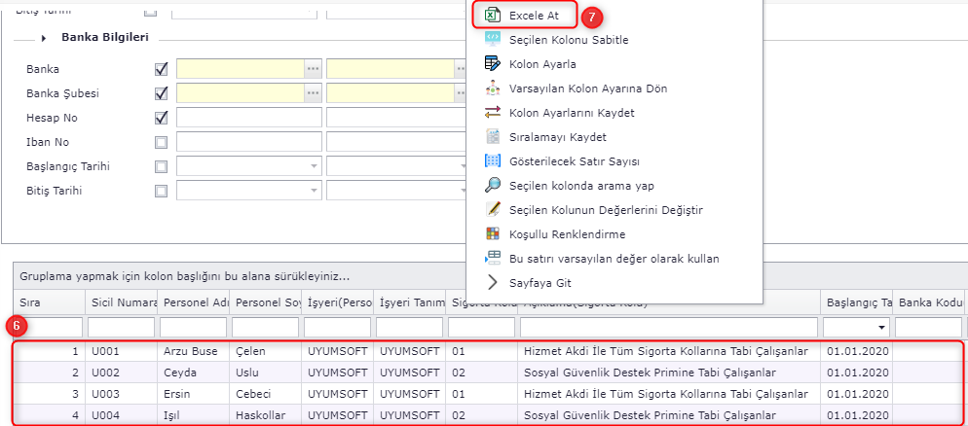Open the Başlangıç Tarihi date dropdown
This screenshot has height=426, width=968.
point(313,166)
